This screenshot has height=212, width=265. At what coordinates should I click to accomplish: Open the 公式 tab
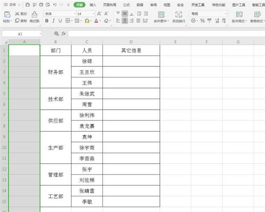[x=126, y=5]
